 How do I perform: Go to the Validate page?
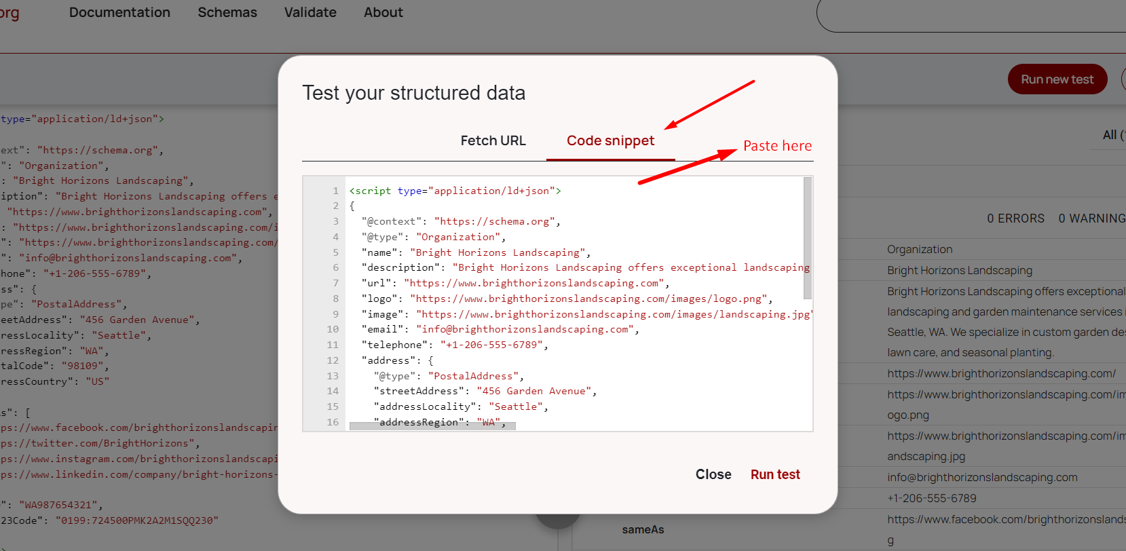310,12
